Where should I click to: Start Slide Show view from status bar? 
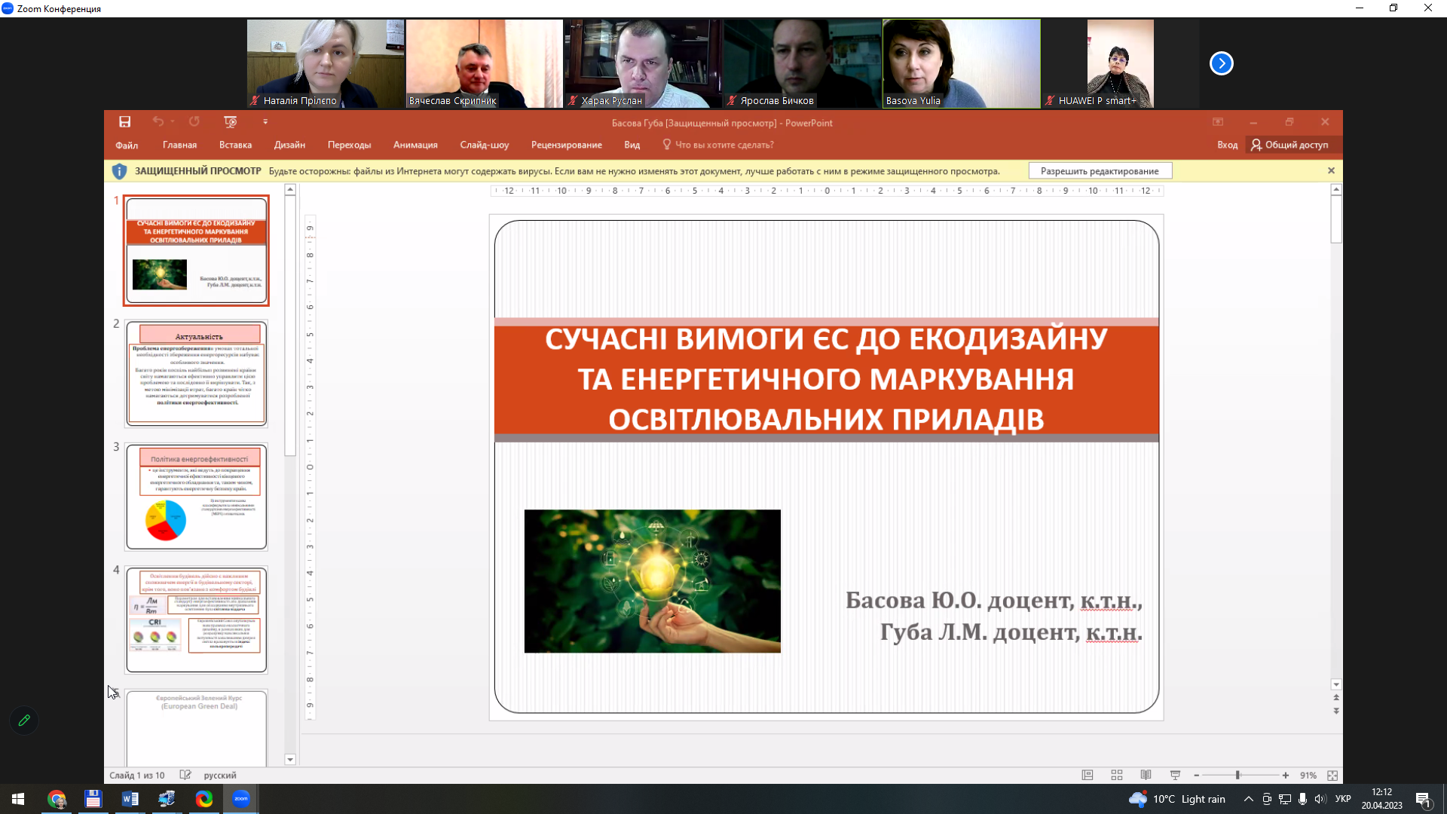point(1175,775)
